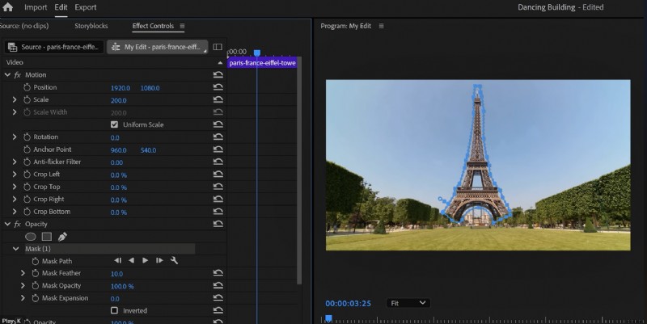This screenshot has width=647, height=324.
Task: Click the Program monitor playhead marker
Action: (328, 318)
